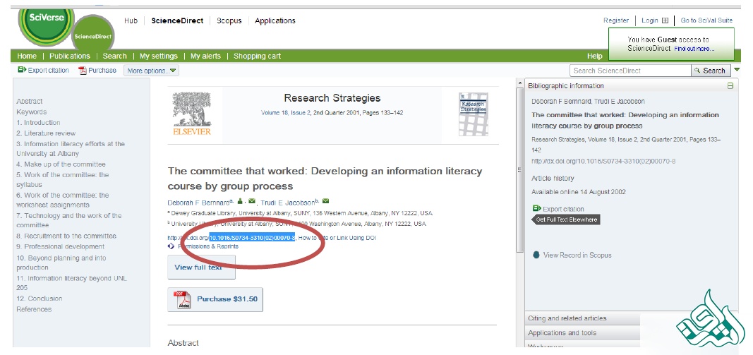Viewport: 753px width, 355px height.
Task: Click Export citation link in Bibliographic panel
Action: click(563, 209)
